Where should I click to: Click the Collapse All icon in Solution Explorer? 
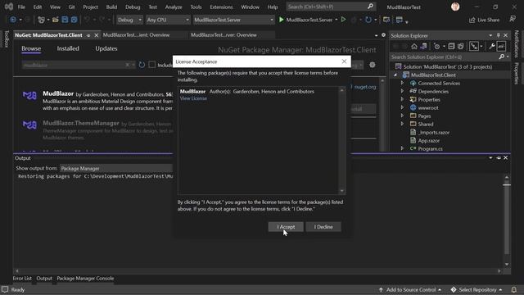(x=451, y=46)
